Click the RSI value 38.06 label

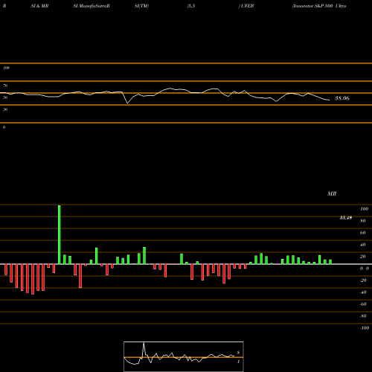342,98
